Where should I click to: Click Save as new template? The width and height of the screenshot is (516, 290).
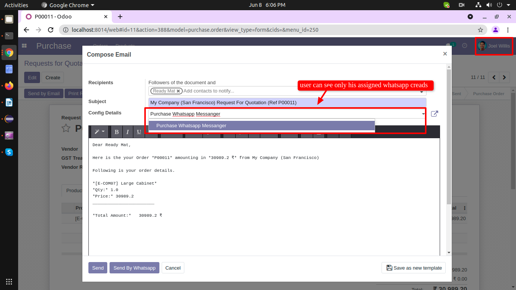[x=414, y=268]
